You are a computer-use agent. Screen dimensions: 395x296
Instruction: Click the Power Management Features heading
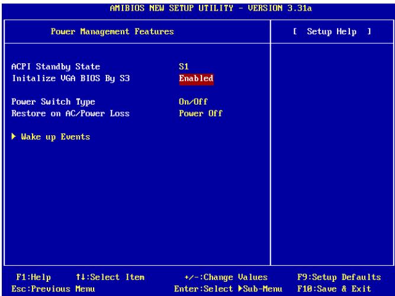point(113,32)
